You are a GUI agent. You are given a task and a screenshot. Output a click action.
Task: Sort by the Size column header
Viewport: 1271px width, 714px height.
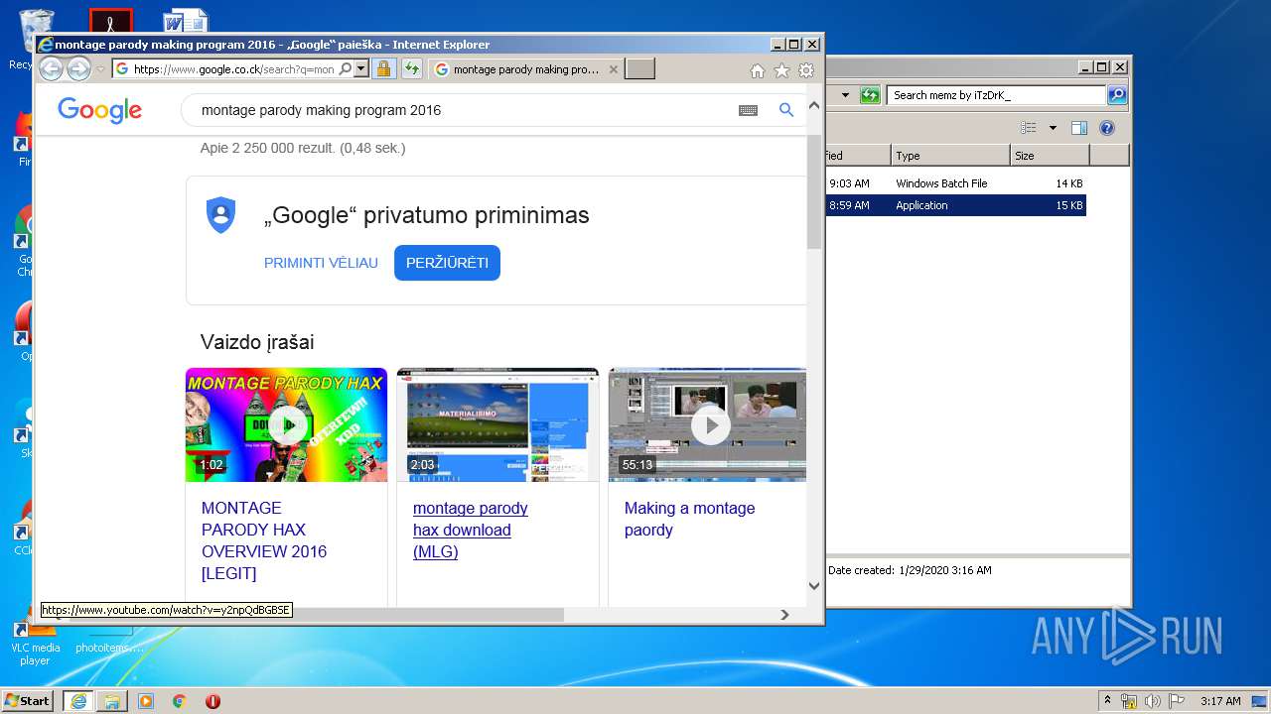[1050, 156]
